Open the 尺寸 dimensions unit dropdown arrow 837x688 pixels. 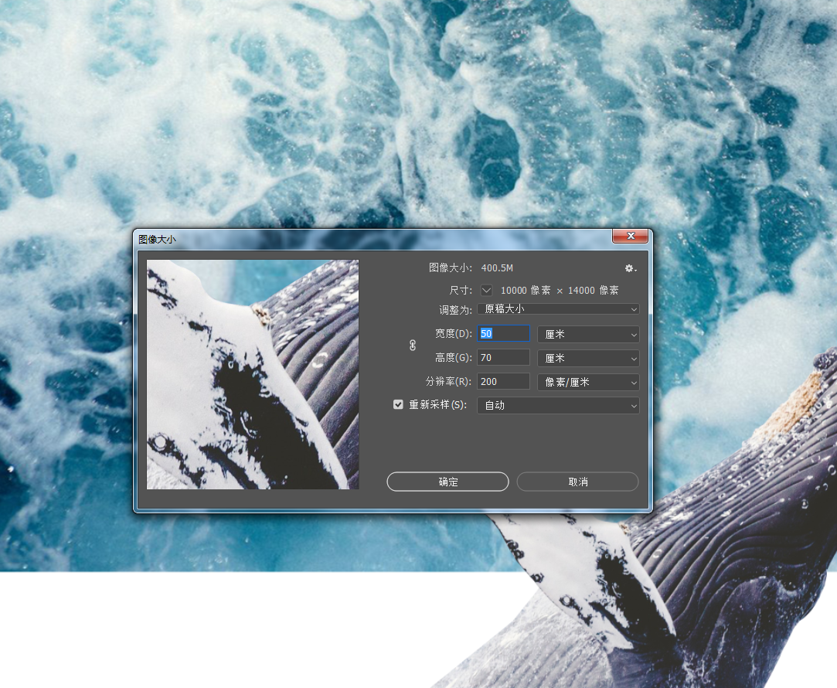coord(486,291)
